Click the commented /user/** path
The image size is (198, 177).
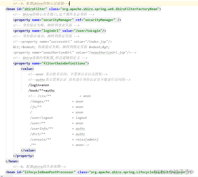[x=38, y=123]
